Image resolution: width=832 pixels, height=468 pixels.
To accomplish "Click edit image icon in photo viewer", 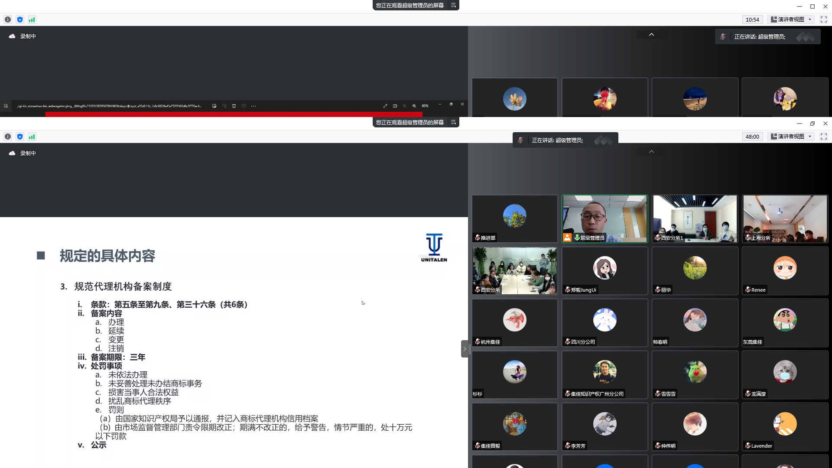I will 214,106.
